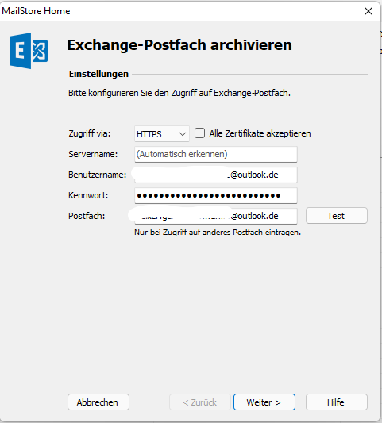Viewport: 382px width, 423px height.
Task: Click the Test button
Action: (337, 216)
